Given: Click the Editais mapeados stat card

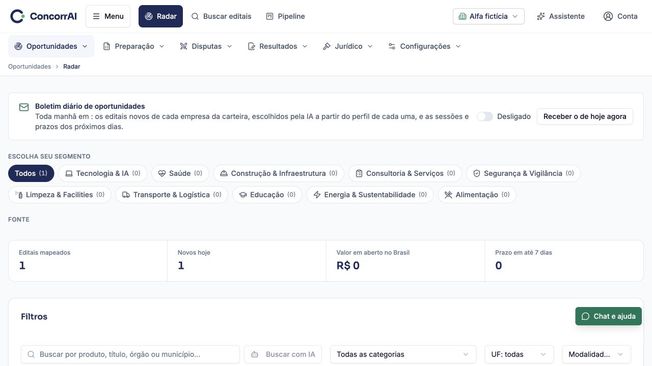Looking at the screenshot, I should 88,261.
